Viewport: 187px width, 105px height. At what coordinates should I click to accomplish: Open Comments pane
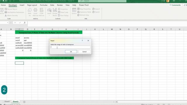tap(175, 5)
